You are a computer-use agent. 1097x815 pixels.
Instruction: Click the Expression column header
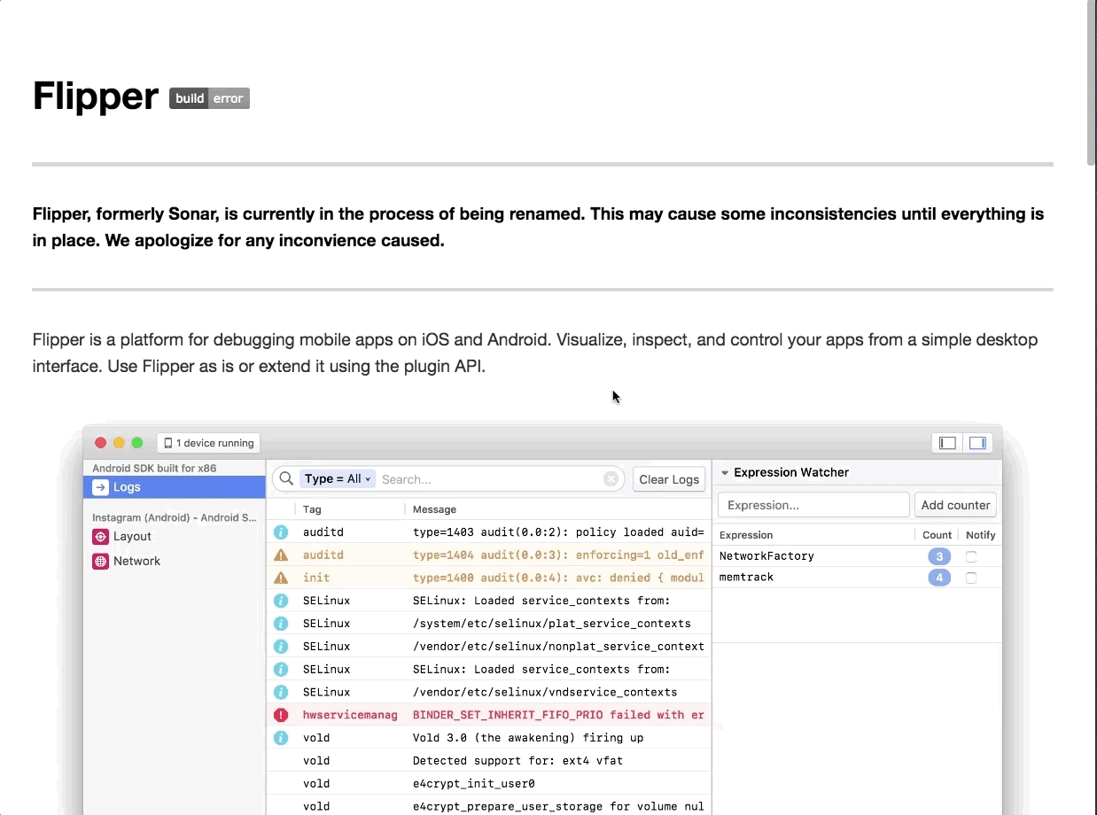[x=746, y=535]
